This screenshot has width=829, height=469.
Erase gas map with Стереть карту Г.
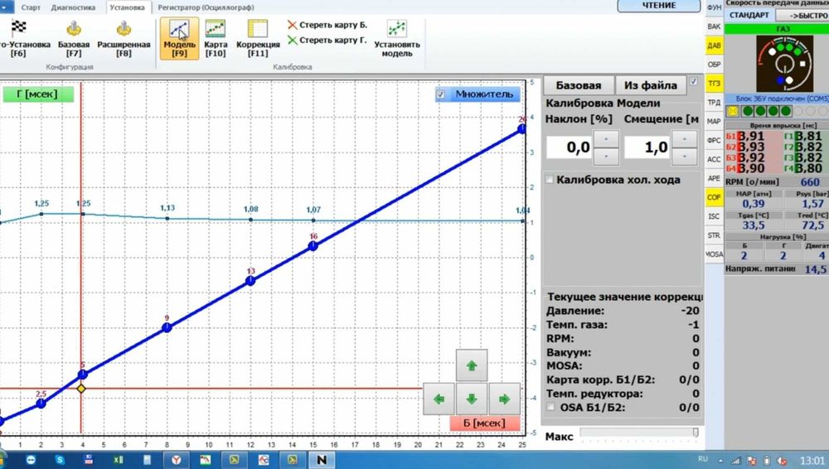327,40
